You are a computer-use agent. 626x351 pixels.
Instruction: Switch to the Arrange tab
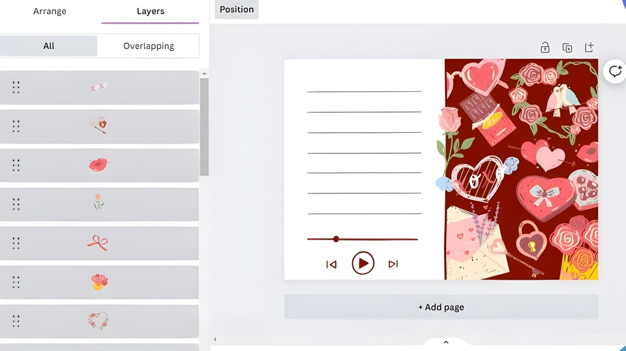[50, 11]
